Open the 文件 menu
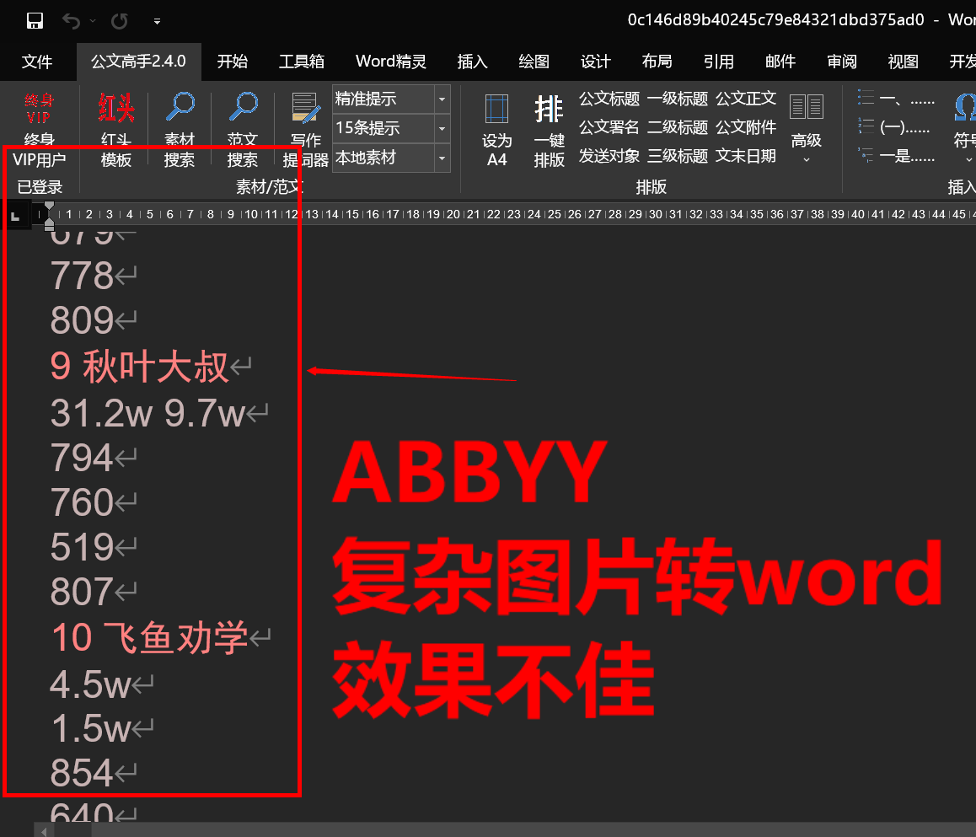This screenshot has height=837, width=976. click(37, 62)
